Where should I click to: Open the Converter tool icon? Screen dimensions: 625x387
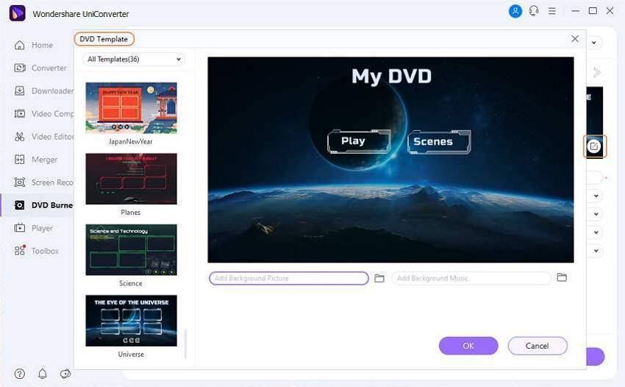(20, 68)
